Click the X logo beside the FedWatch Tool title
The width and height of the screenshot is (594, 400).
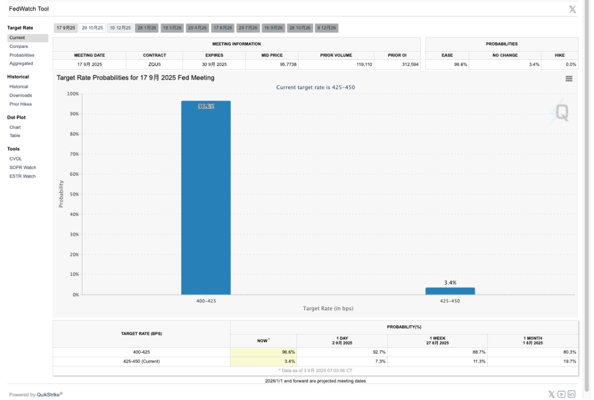tap(572, 9)
